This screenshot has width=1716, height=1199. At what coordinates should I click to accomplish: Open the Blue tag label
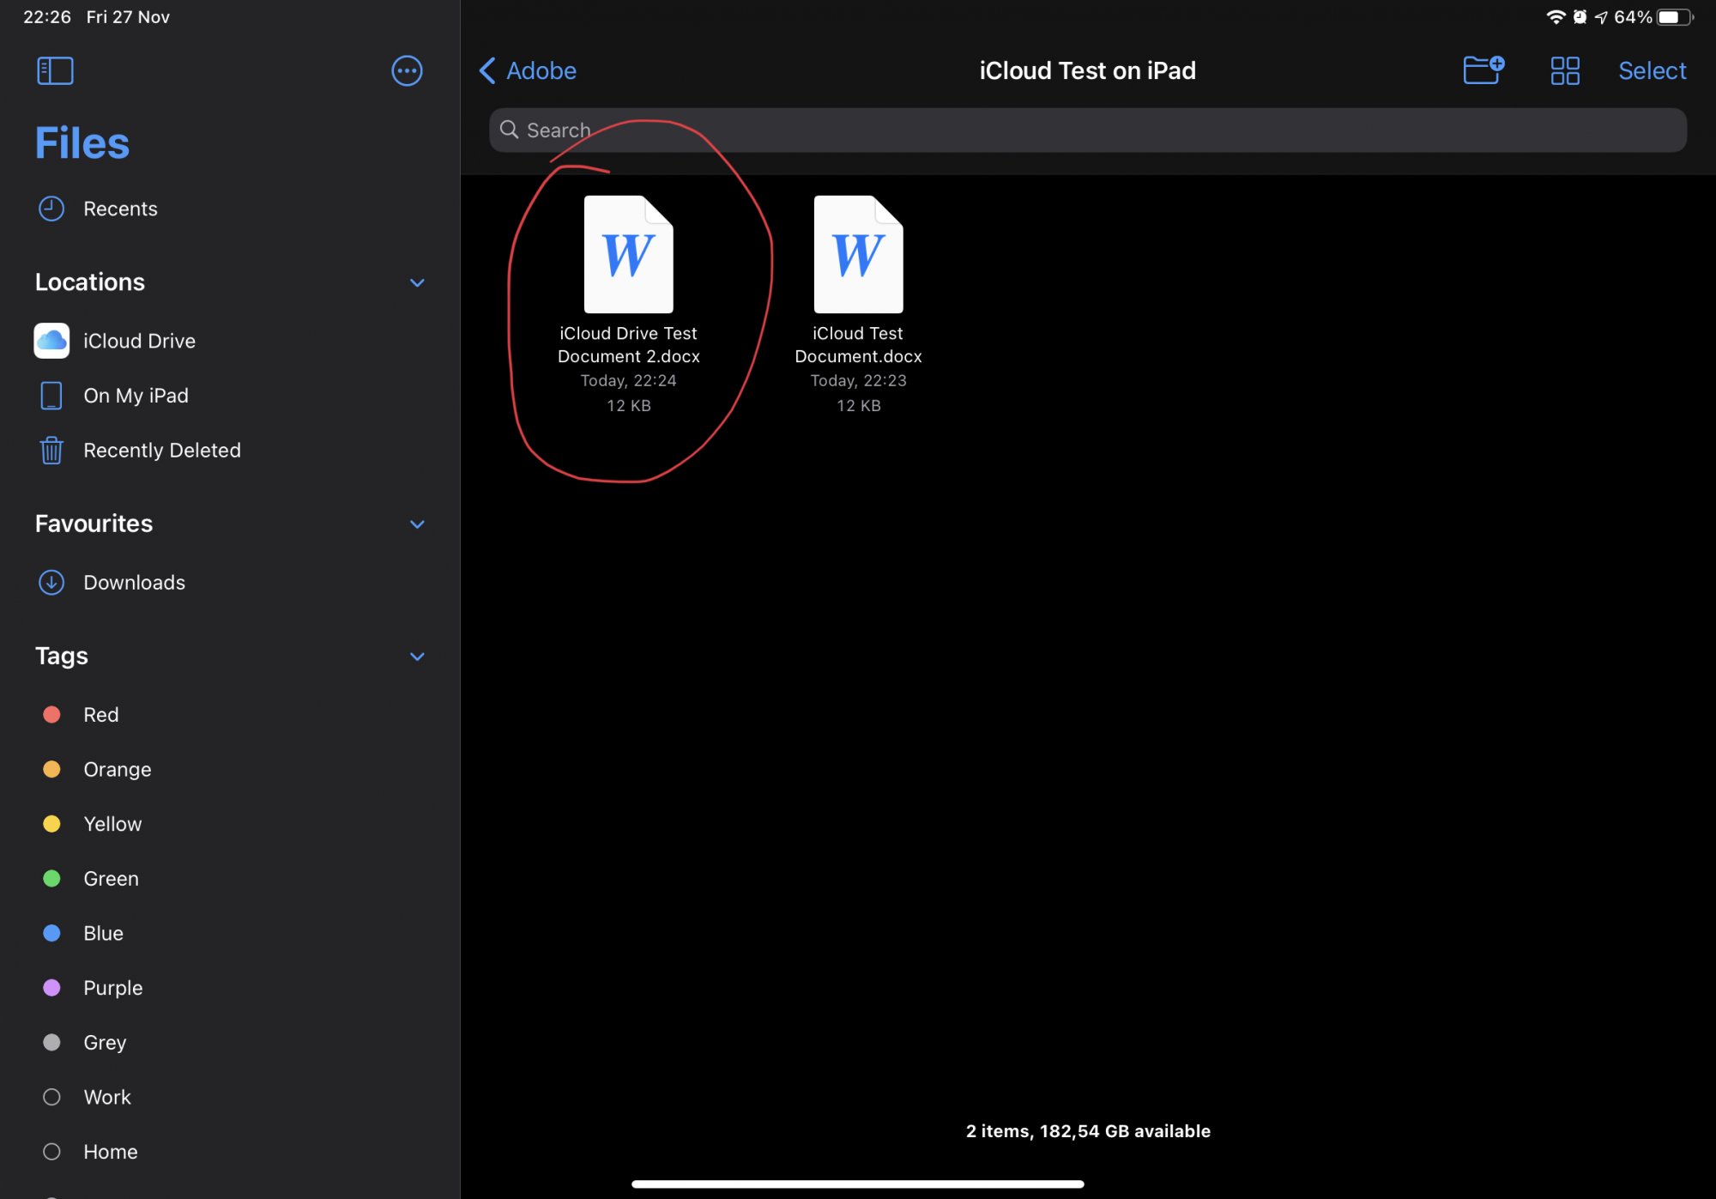pyautogui.click(x=104, y=933)
